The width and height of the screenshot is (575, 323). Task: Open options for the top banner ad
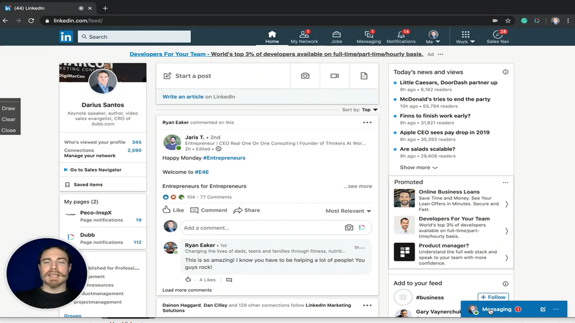coord(440,54)
